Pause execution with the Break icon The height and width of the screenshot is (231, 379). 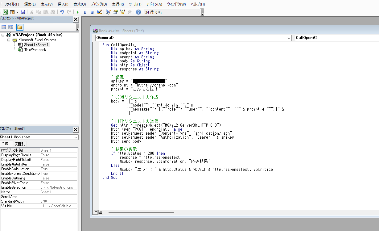pos(85,12)
